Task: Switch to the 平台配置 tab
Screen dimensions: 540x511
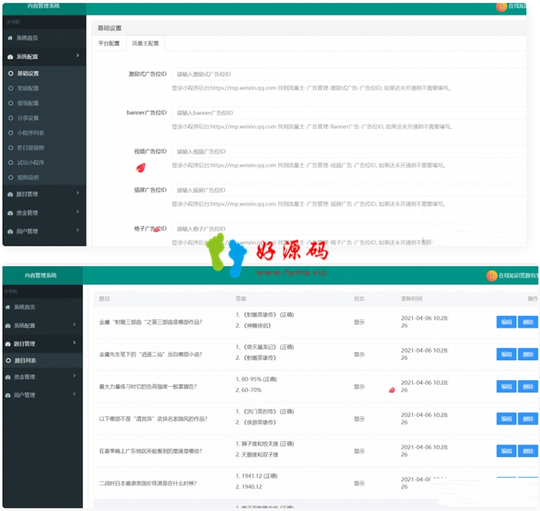Action: point(109,43)
